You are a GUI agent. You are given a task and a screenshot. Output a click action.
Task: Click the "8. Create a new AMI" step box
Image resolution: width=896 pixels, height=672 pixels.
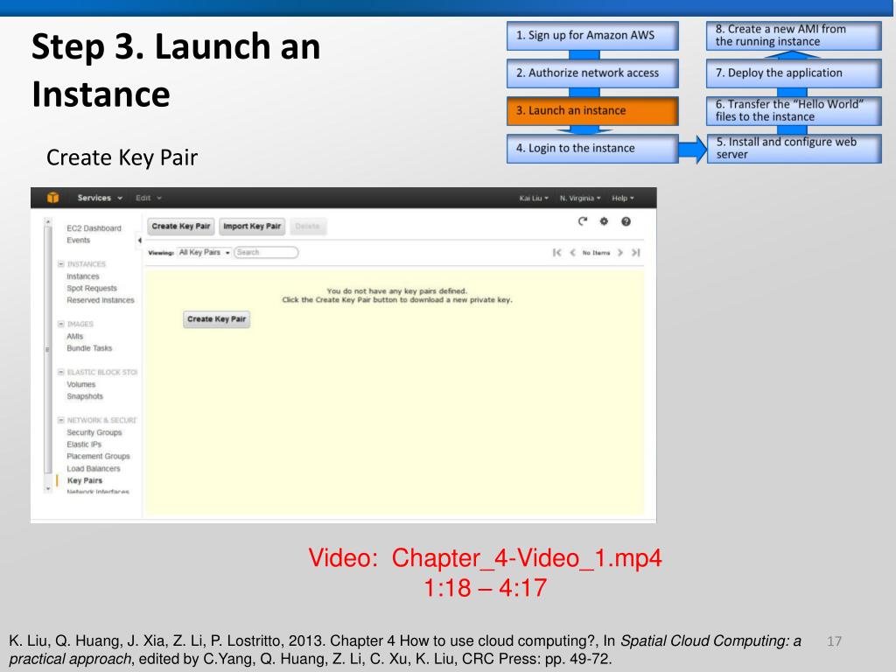pos(794,35)
